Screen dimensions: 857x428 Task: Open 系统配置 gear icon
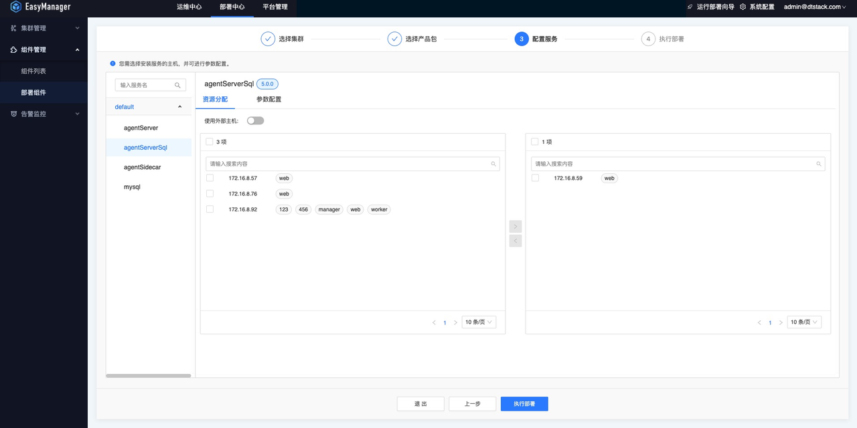click(x=743, y=7)
